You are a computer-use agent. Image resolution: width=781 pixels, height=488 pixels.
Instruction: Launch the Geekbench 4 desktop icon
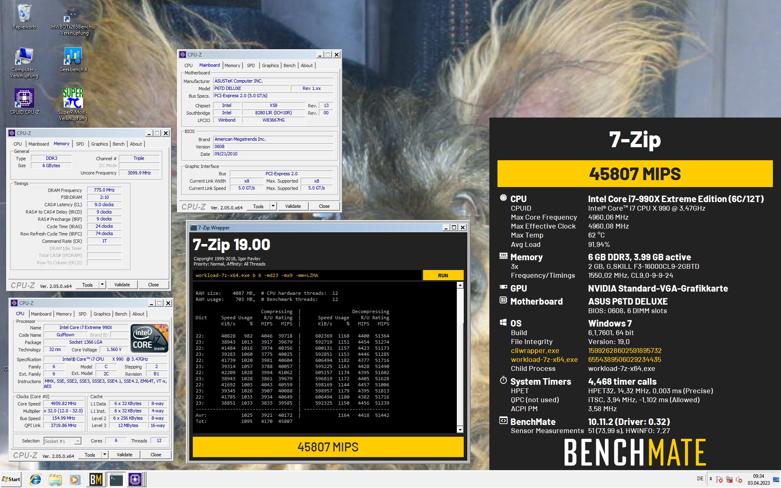click(73, 59)
